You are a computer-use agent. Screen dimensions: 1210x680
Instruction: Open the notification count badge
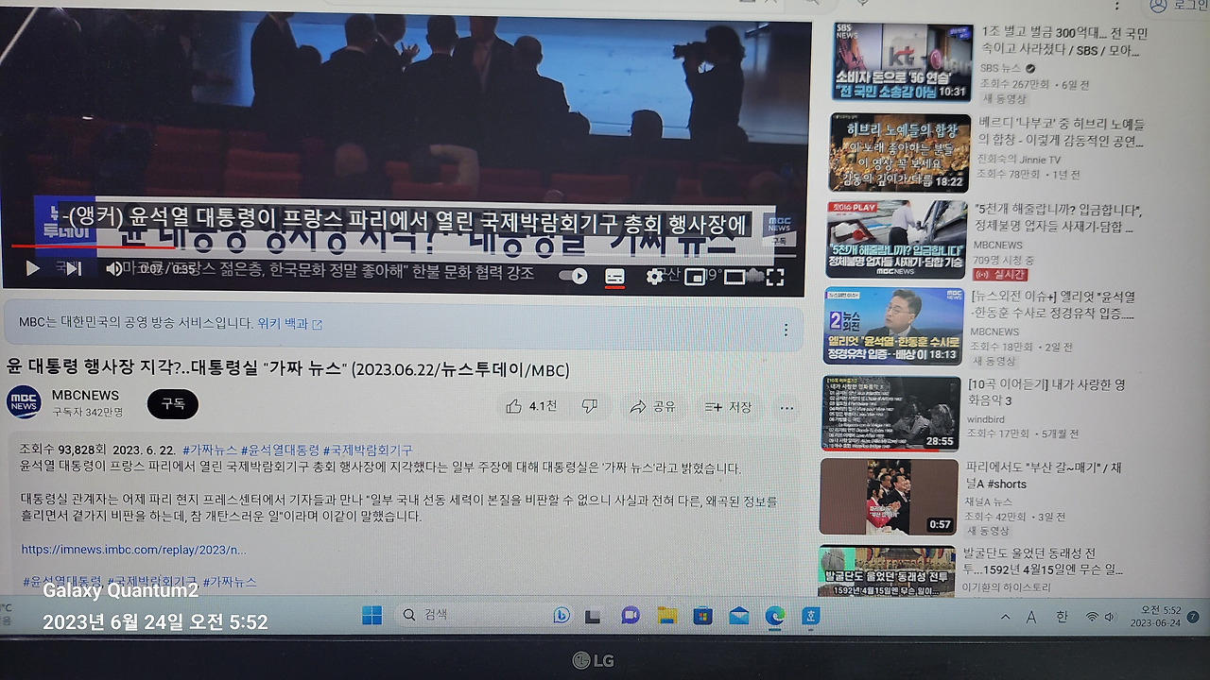(x=1192, y=617)
